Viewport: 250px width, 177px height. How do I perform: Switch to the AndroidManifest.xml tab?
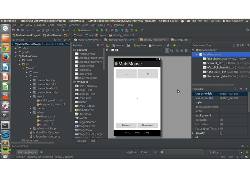coord(121,40)
